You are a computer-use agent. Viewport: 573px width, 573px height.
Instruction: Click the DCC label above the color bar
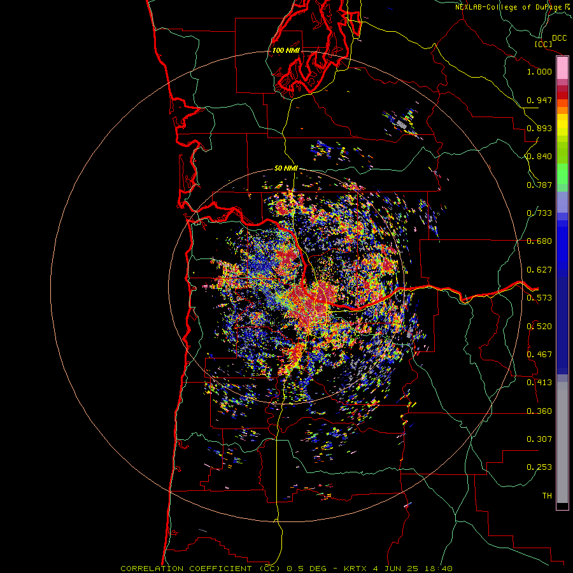(559, 38)
